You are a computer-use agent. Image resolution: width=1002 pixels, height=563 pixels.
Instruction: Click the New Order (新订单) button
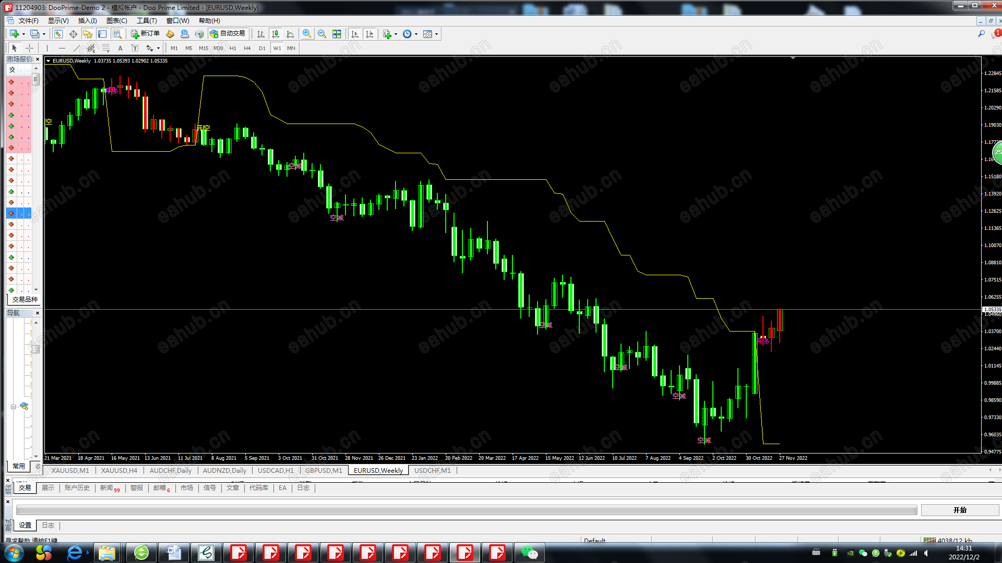145,34
